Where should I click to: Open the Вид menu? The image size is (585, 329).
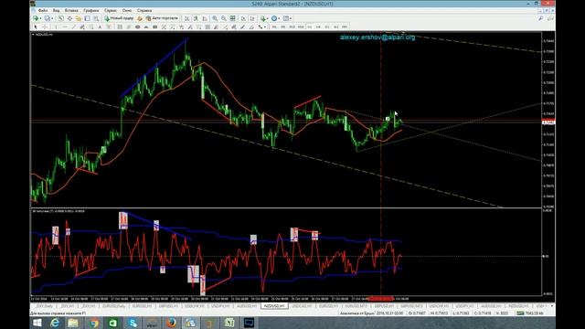56,10
